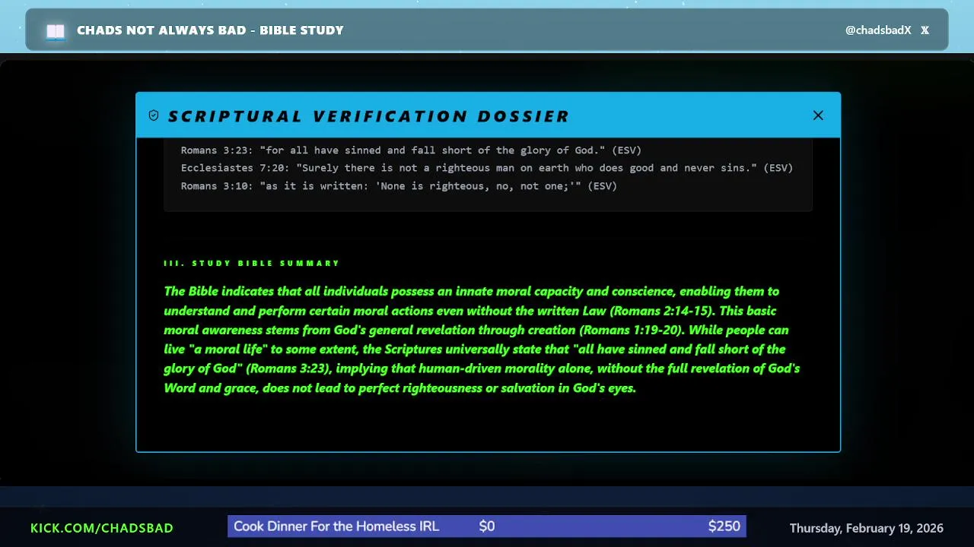Screen dimensions: 974x547
Task: Click the open book icon in header
Action: pyautogui.click(x=56, y=31)
